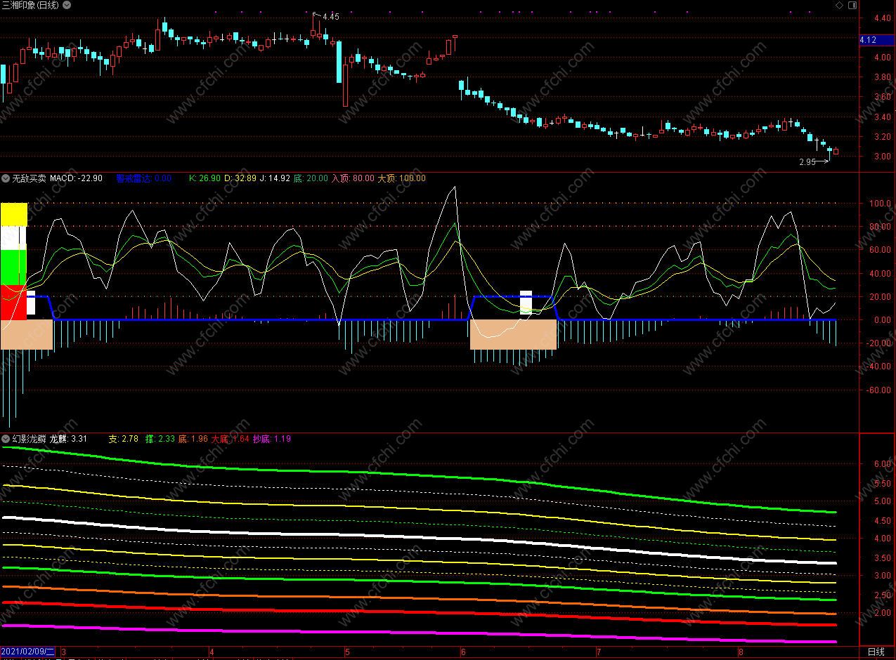This screenshot has height=660, width=896.
Task: Open dropdown arrow beside 三湘印象(日线) title
Action: 66,5
